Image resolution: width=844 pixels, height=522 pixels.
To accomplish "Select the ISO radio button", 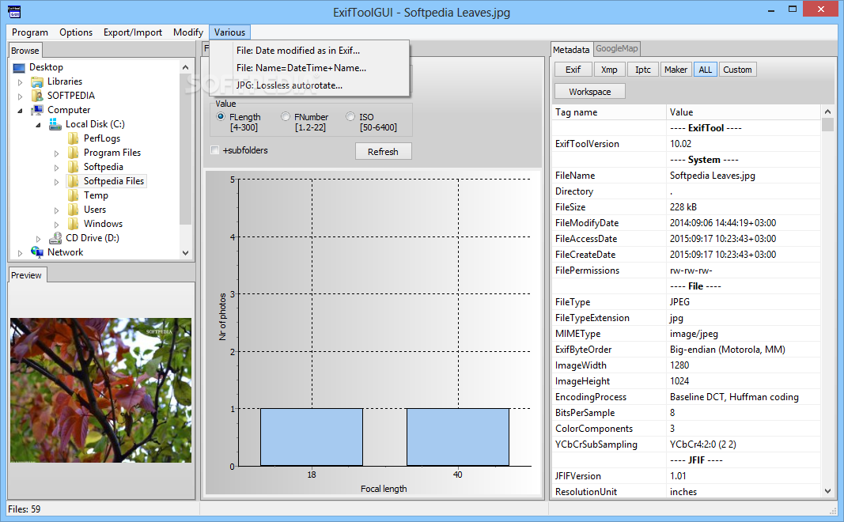I will pos(350,116).
